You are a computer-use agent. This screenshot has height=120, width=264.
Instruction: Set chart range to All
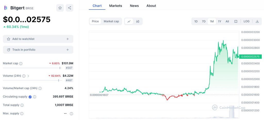pos(227,21)
